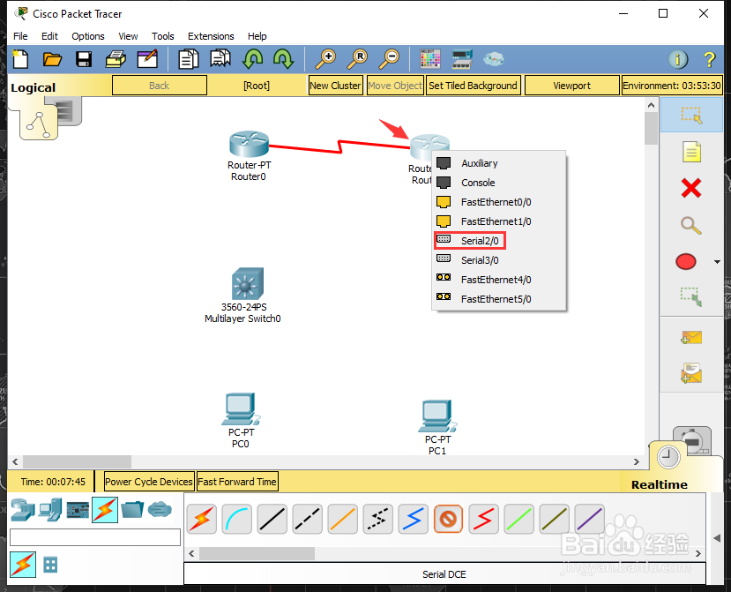Click Set Tiled Background button
The width and height of the screenshot is (731, 592).
pos(473,86)
